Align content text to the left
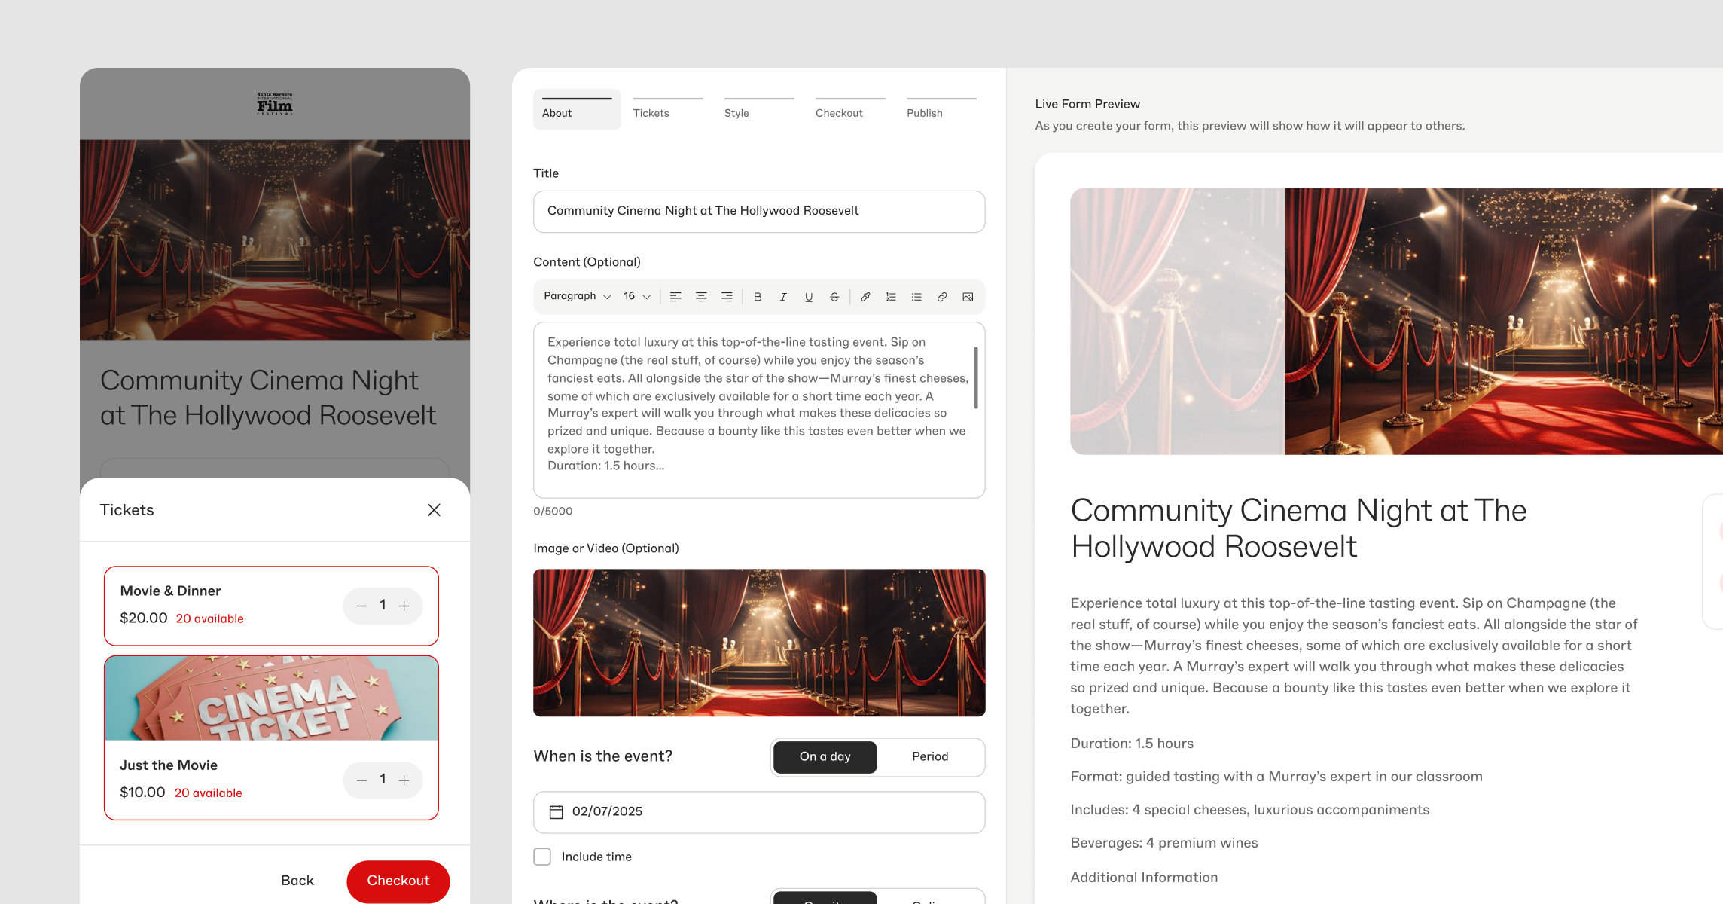 click(x=675, y=297)
